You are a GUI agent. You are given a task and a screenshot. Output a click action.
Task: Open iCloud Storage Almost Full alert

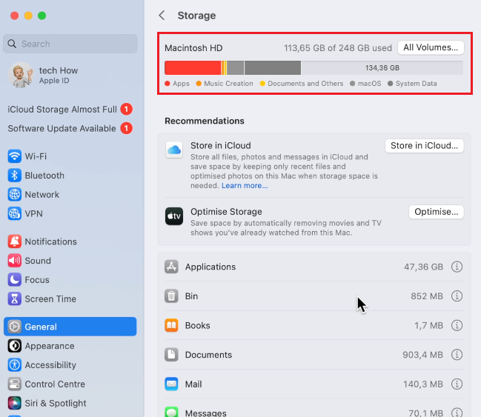pyautogui.click(x=70, y=110)
